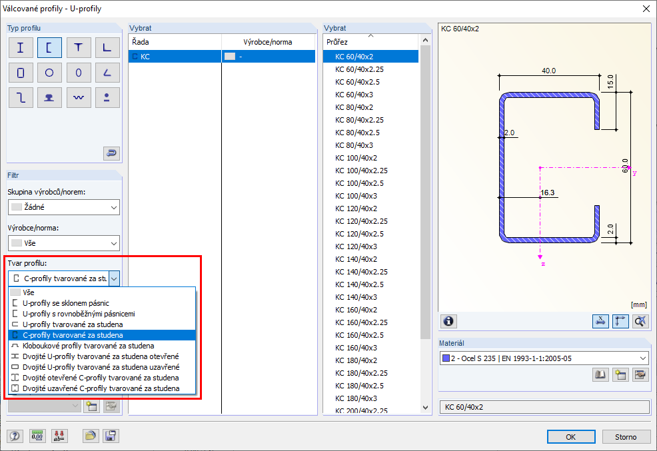
Task: Open Výrobce/norma filter dropdown
Action: tap(64, 243)
